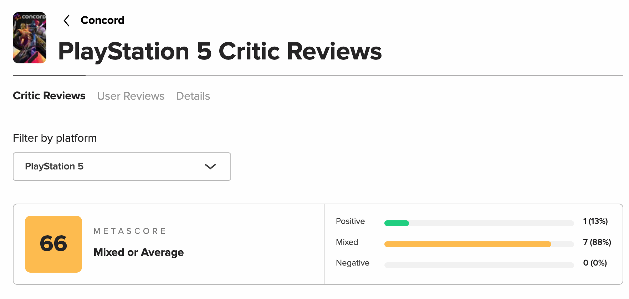Click the yellow 66 Metascore badge

53,244
